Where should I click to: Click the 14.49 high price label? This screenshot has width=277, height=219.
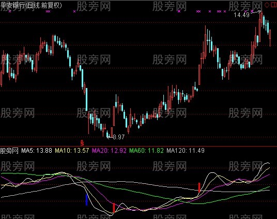coord(241,15)
